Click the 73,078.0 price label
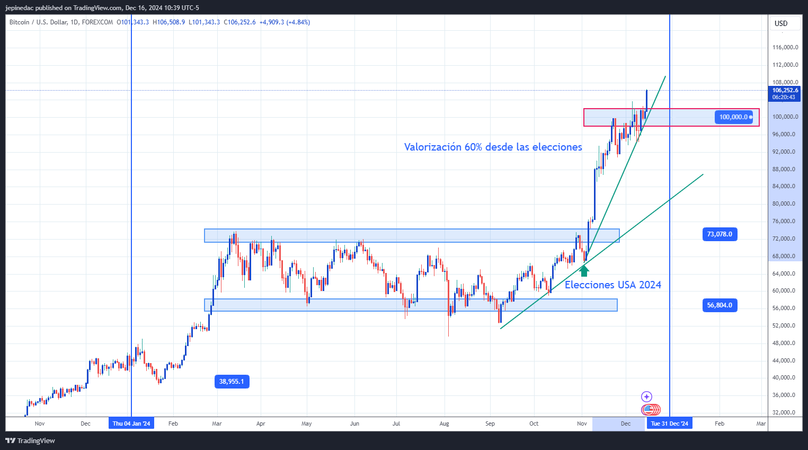Viewport: 808px width, 450px height. [720, 234]
